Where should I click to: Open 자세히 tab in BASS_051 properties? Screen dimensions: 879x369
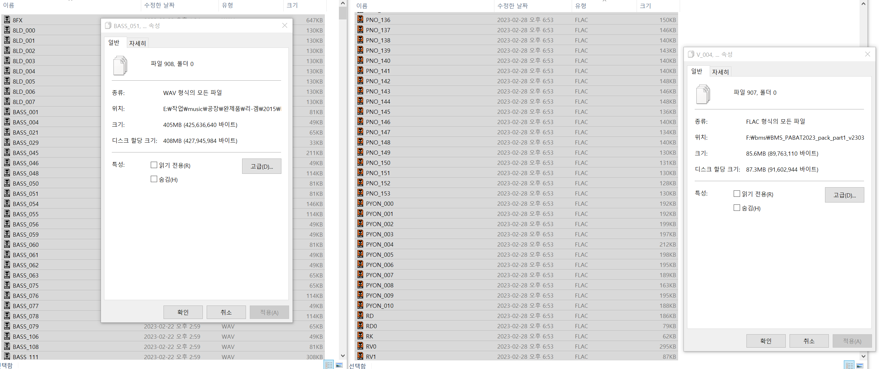(137, 43)
